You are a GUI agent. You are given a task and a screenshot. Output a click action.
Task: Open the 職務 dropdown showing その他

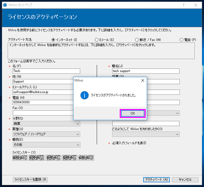coord(47,145)
